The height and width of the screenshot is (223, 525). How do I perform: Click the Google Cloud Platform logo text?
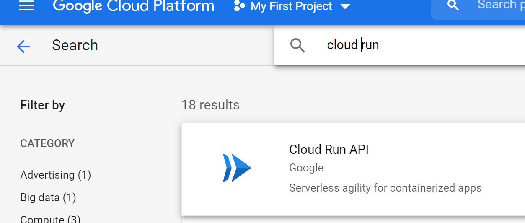coord(133,6)
